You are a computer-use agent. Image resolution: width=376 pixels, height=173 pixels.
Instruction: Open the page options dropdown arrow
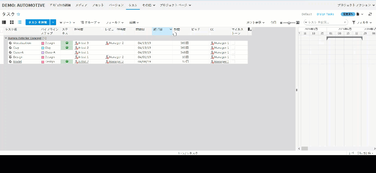click(362, 14)
